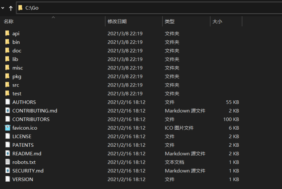Select the LICENSE file name
Viewport: 282px width, 189px height.
coord(22,137)
